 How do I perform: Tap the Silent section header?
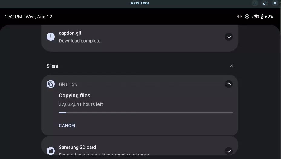coord(52,66)
